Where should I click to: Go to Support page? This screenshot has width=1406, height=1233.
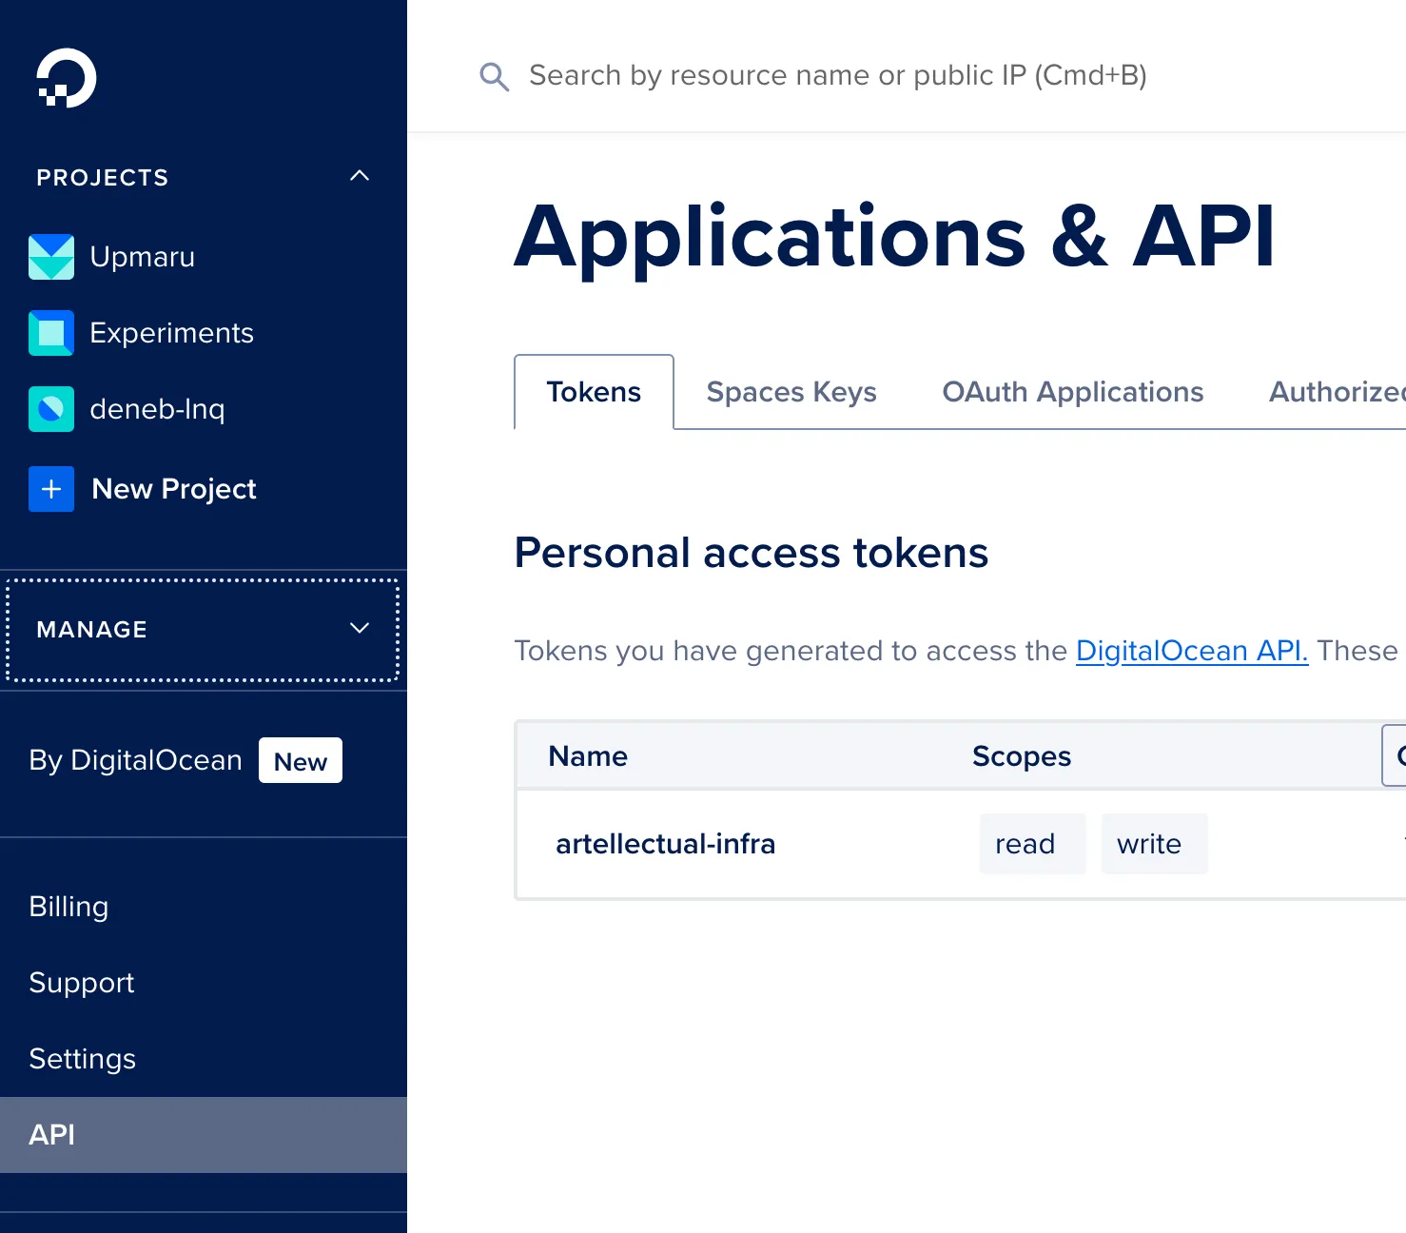(x=82, y=983)
